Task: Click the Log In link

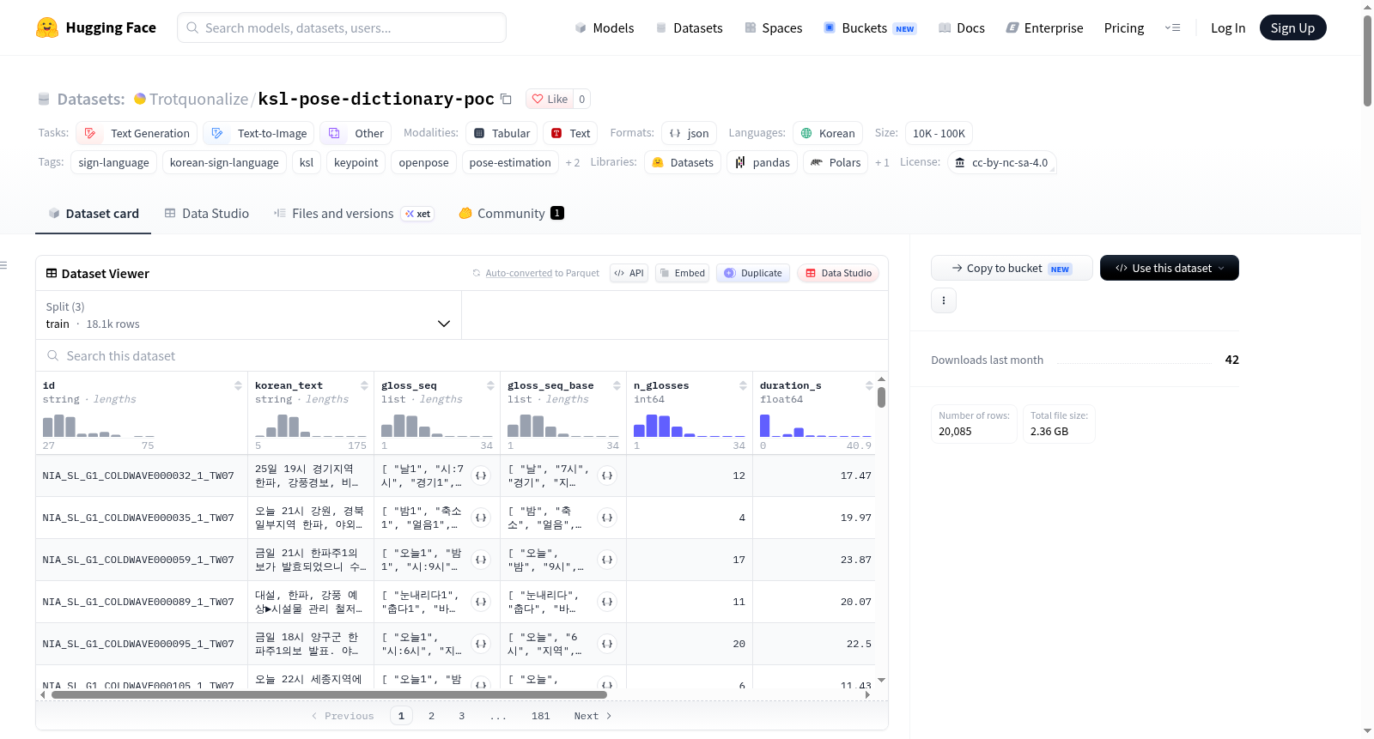Action: (1228, 28)
